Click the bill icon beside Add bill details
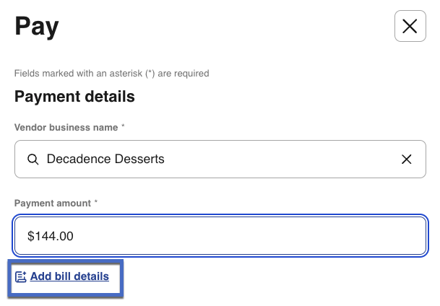The image size is (440, 306). click(x=20, y=276)
